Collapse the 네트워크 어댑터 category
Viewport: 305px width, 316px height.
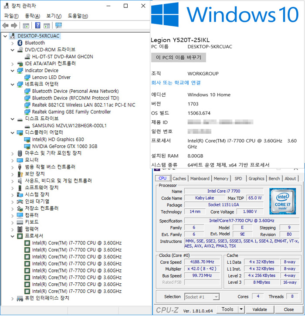pos(13,85)
